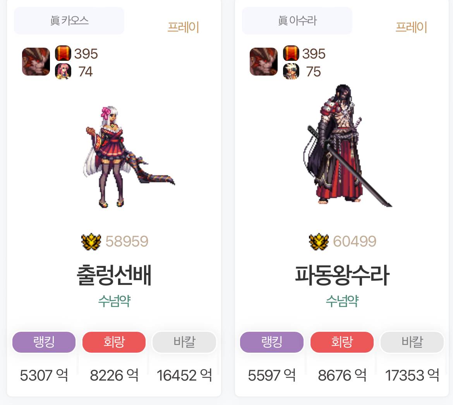Open the 출렁선배 character sprite
The height and width of the screenshot is (405, 453).
[x=129, y=157]
